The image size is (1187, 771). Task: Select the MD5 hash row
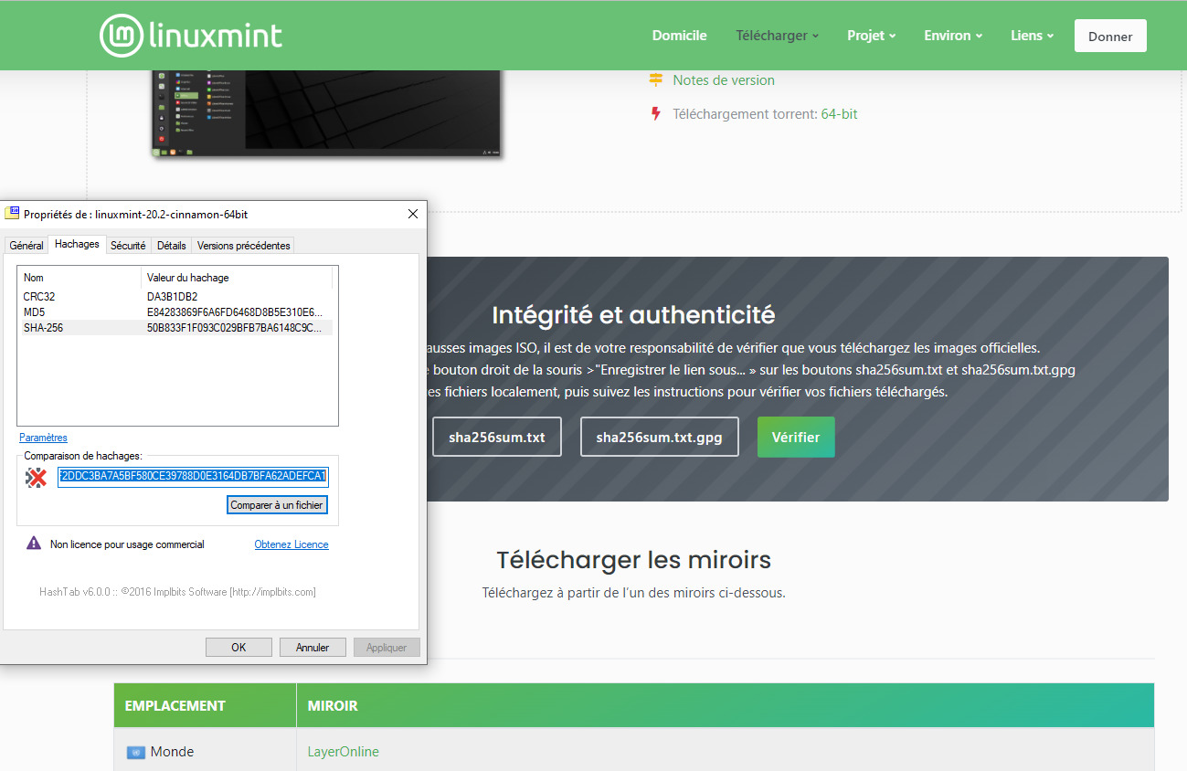(x=175, y=312)
